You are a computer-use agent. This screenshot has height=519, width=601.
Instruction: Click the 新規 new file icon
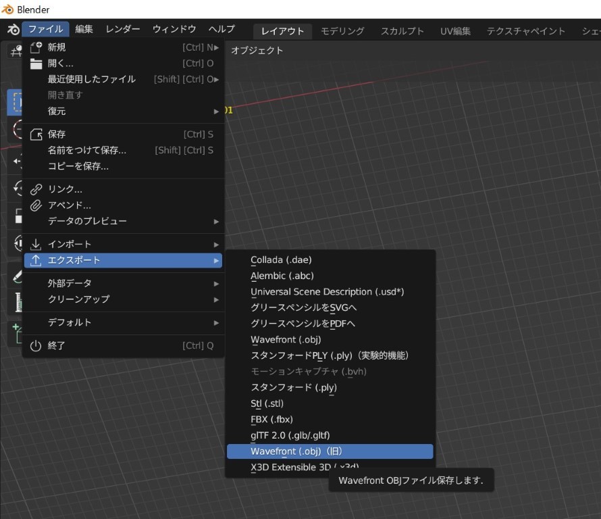tap(36, 47)
